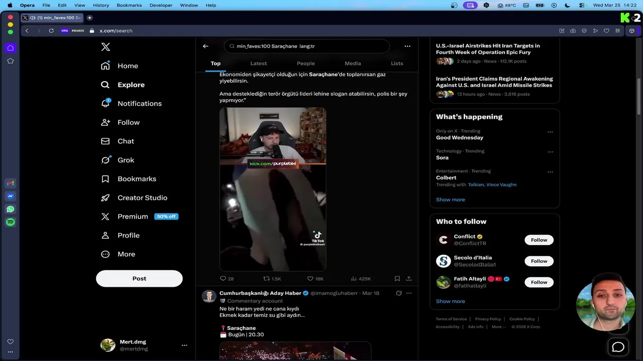Open the X logo home link
This screenshot has height=361, width=643.
105,47
